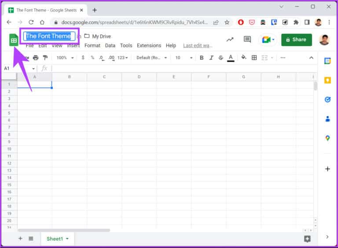The image size is (338, 248).
Task: Open the Format menu
Action: (92, 45)
